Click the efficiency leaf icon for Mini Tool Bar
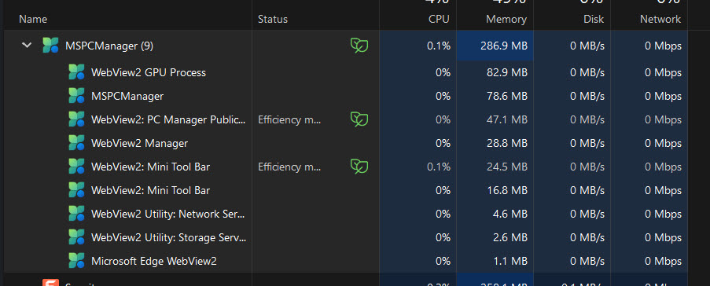Viewport: 710px width, 286px height. click(359, 167)
